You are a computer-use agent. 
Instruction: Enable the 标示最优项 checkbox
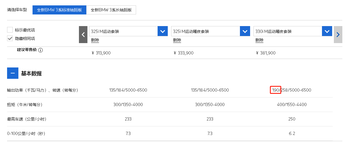[x=10, y=30]
